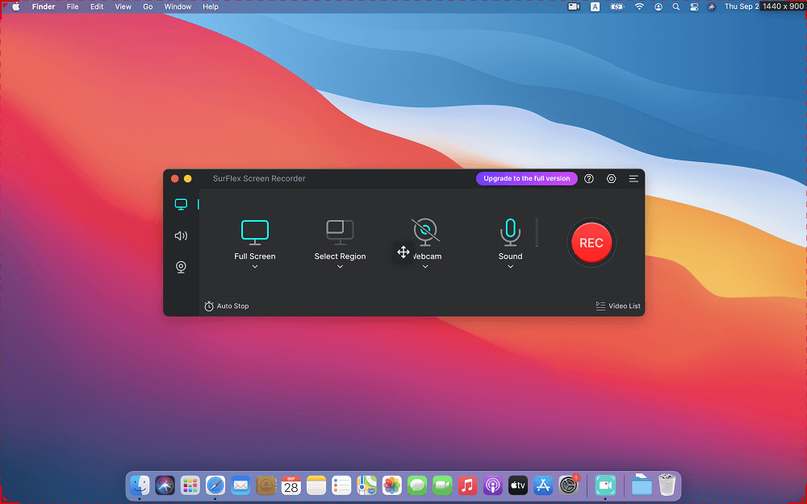Screen dimensions: 807x504
Task: Click the user account menu bar icon
Action: [659, 6]
